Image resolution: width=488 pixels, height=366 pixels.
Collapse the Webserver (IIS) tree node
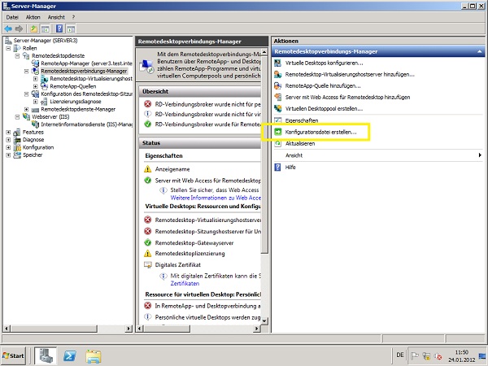[17, 116]
